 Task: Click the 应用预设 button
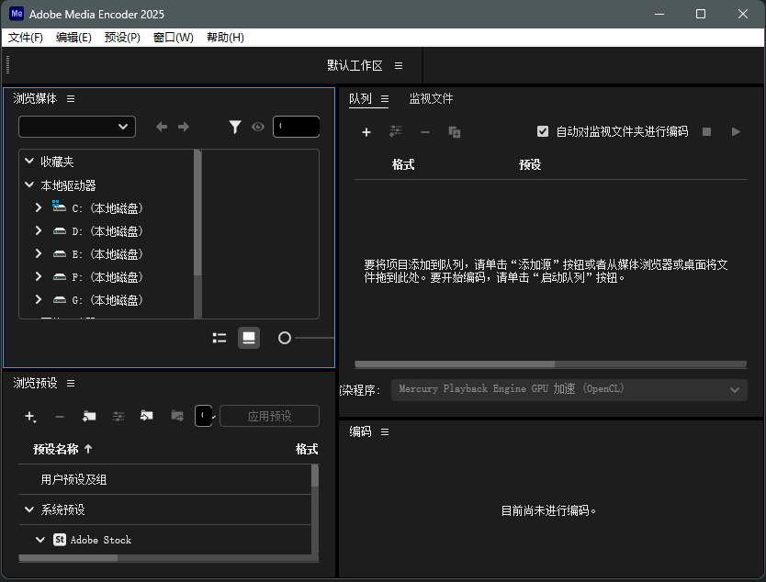point(269,416)
